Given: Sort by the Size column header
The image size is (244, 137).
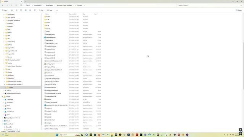Looking at the screenshot, I should coord(95,14).
